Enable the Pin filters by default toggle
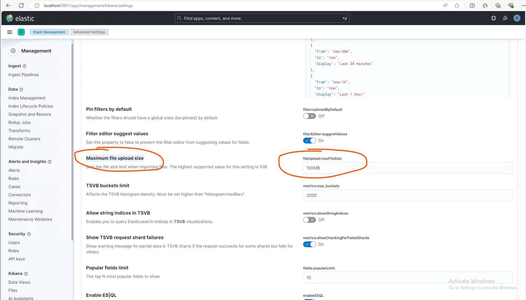 tap(309, 116)
